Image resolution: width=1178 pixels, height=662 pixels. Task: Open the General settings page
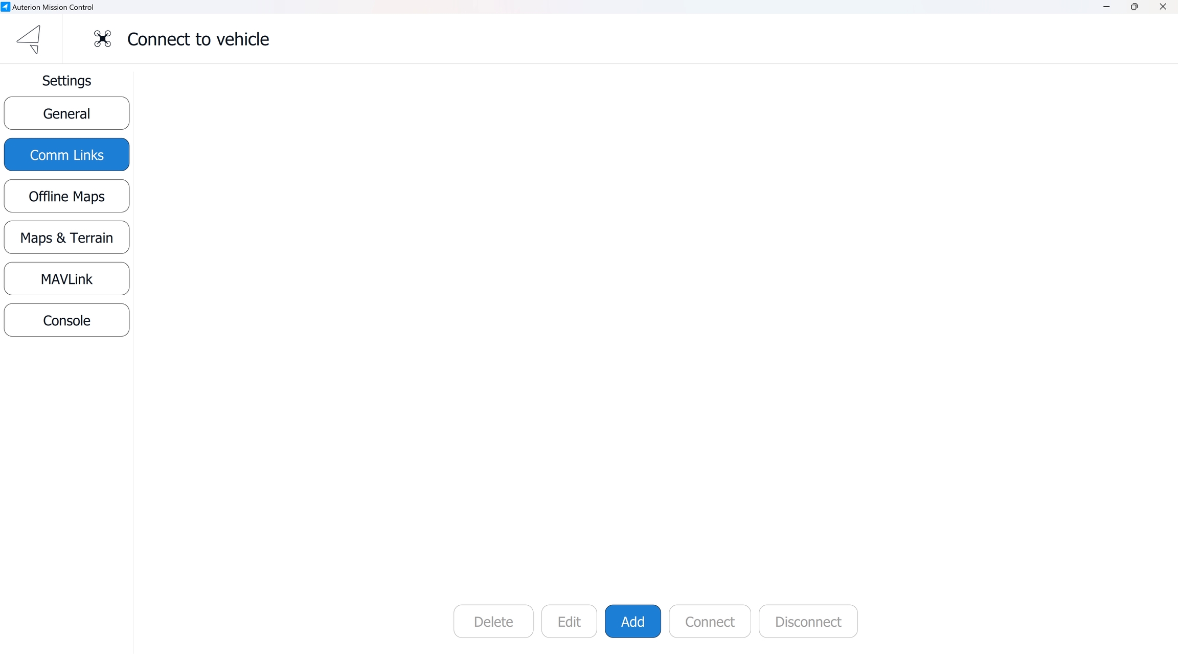pyautogui.click(x=66, y=113)
